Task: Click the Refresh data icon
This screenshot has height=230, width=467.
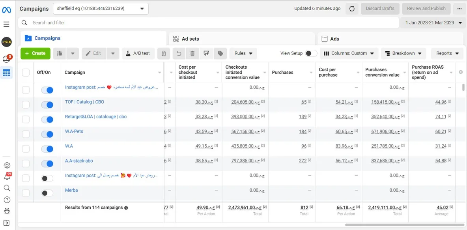Action: 352,9
